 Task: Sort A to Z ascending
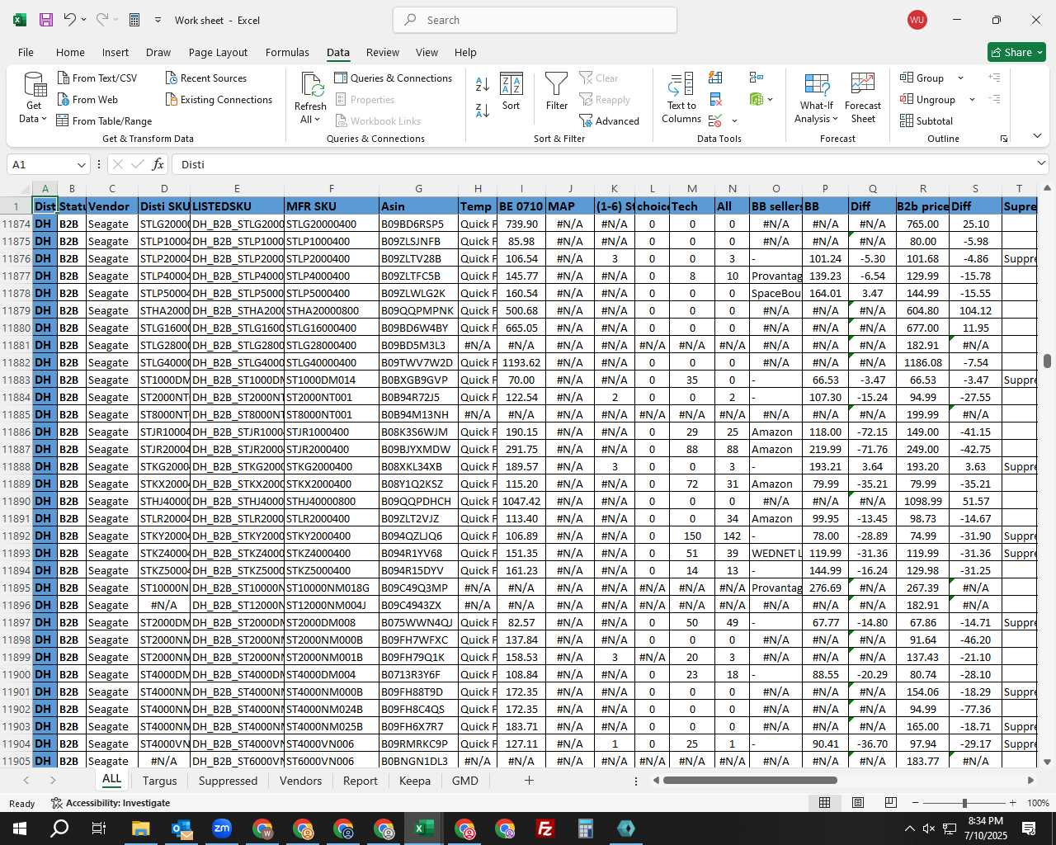click(483, 84)
